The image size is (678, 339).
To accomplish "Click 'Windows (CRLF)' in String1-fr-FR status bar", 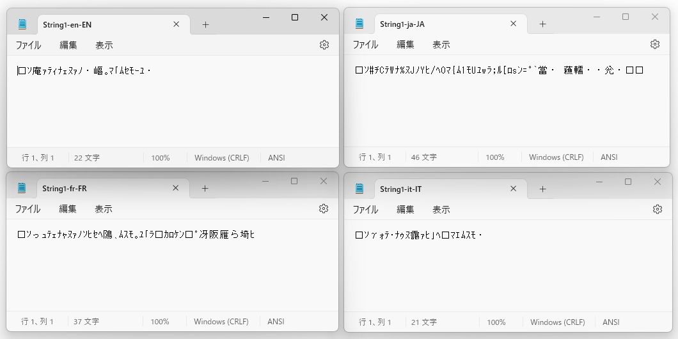I will (221, 322).
